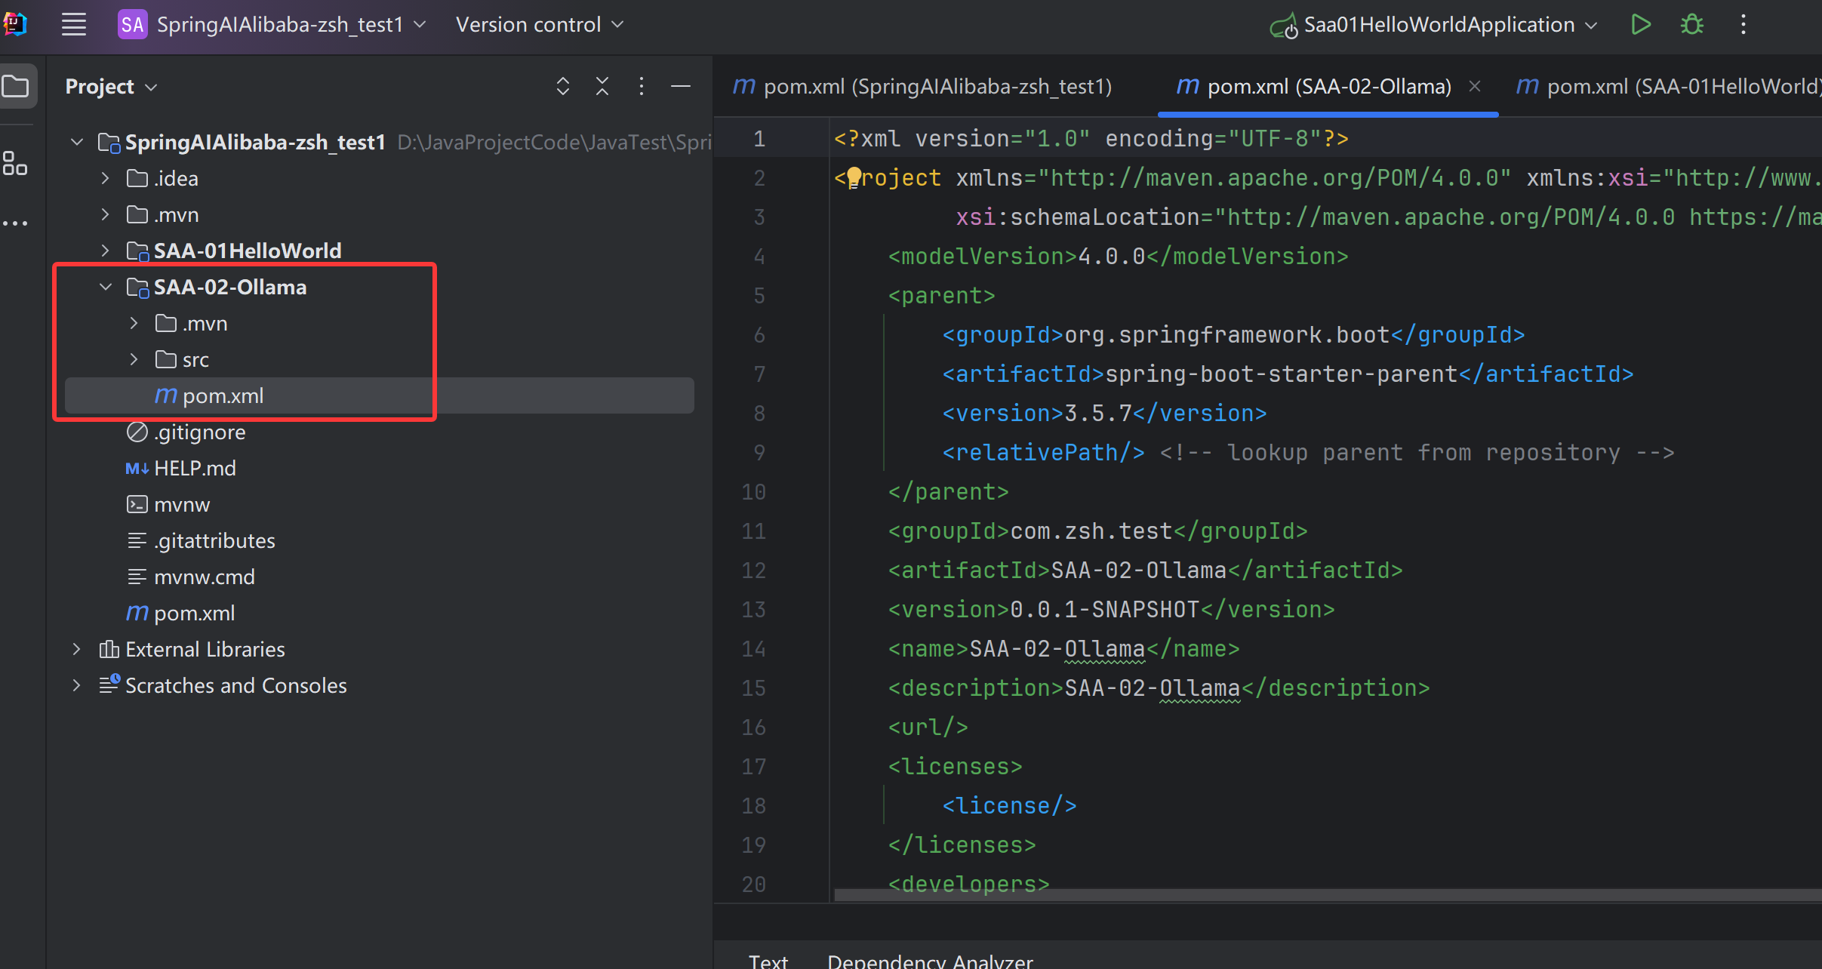Switch to pom.xml (SpringAIAlibaba-zsh_test1) tab
Image resolution: width=1822 pixels, height=969 pixels.
point(922,87)
